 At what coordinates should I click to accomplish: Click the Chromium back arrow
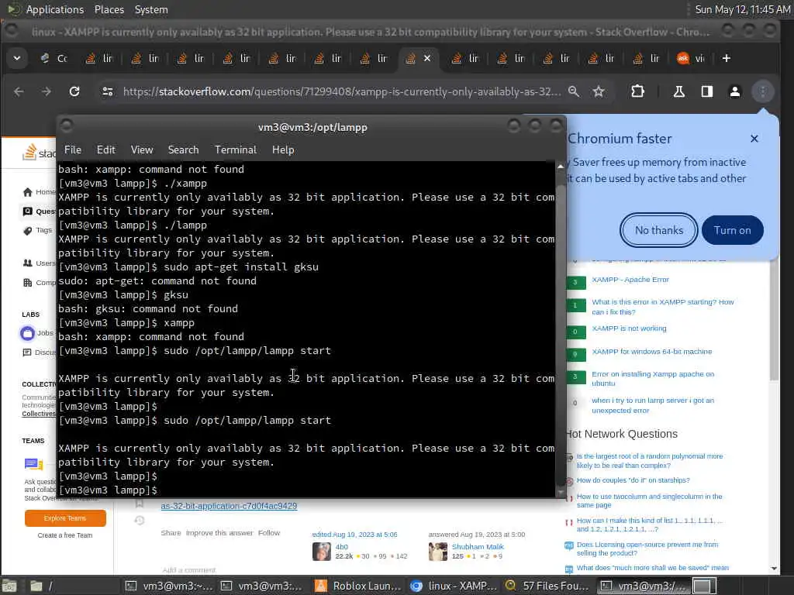[x=19, y=91]
